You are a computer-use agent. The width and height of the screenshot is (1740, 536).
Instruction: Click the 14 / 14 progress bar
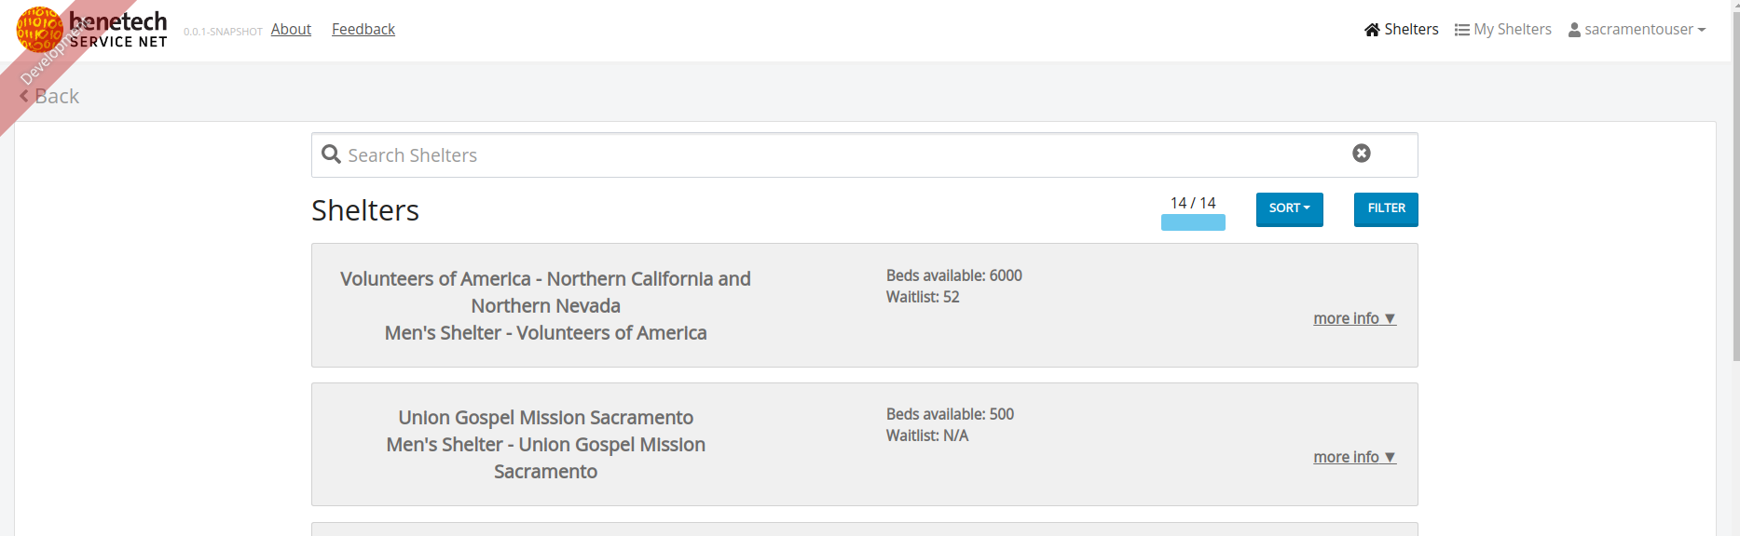(1193, 222)
